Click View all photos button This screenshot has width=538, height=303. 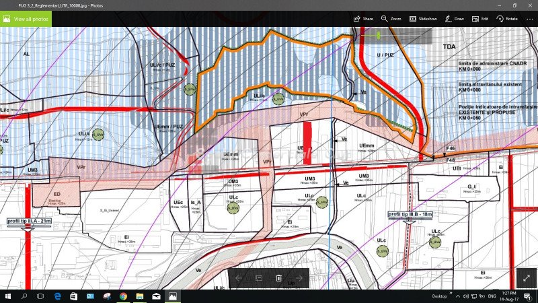[x=26, y=19]
